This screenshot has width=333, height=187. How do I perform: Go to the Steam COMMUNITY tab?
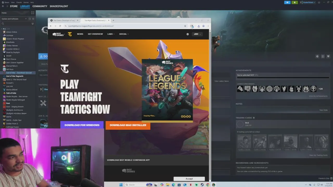coord(40,6)
